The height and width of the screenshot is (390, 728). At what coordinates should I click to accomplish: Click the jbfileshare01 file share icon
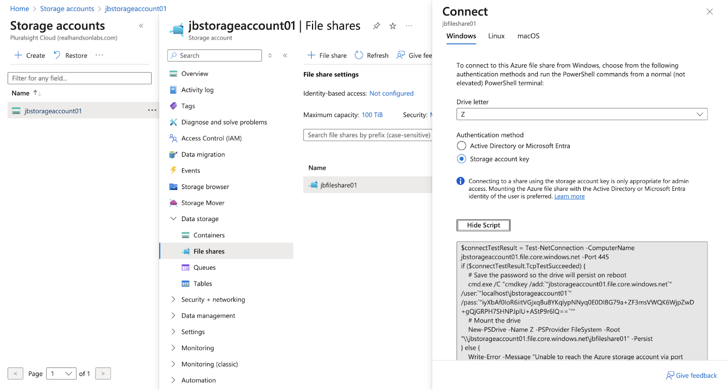(313, 185)
